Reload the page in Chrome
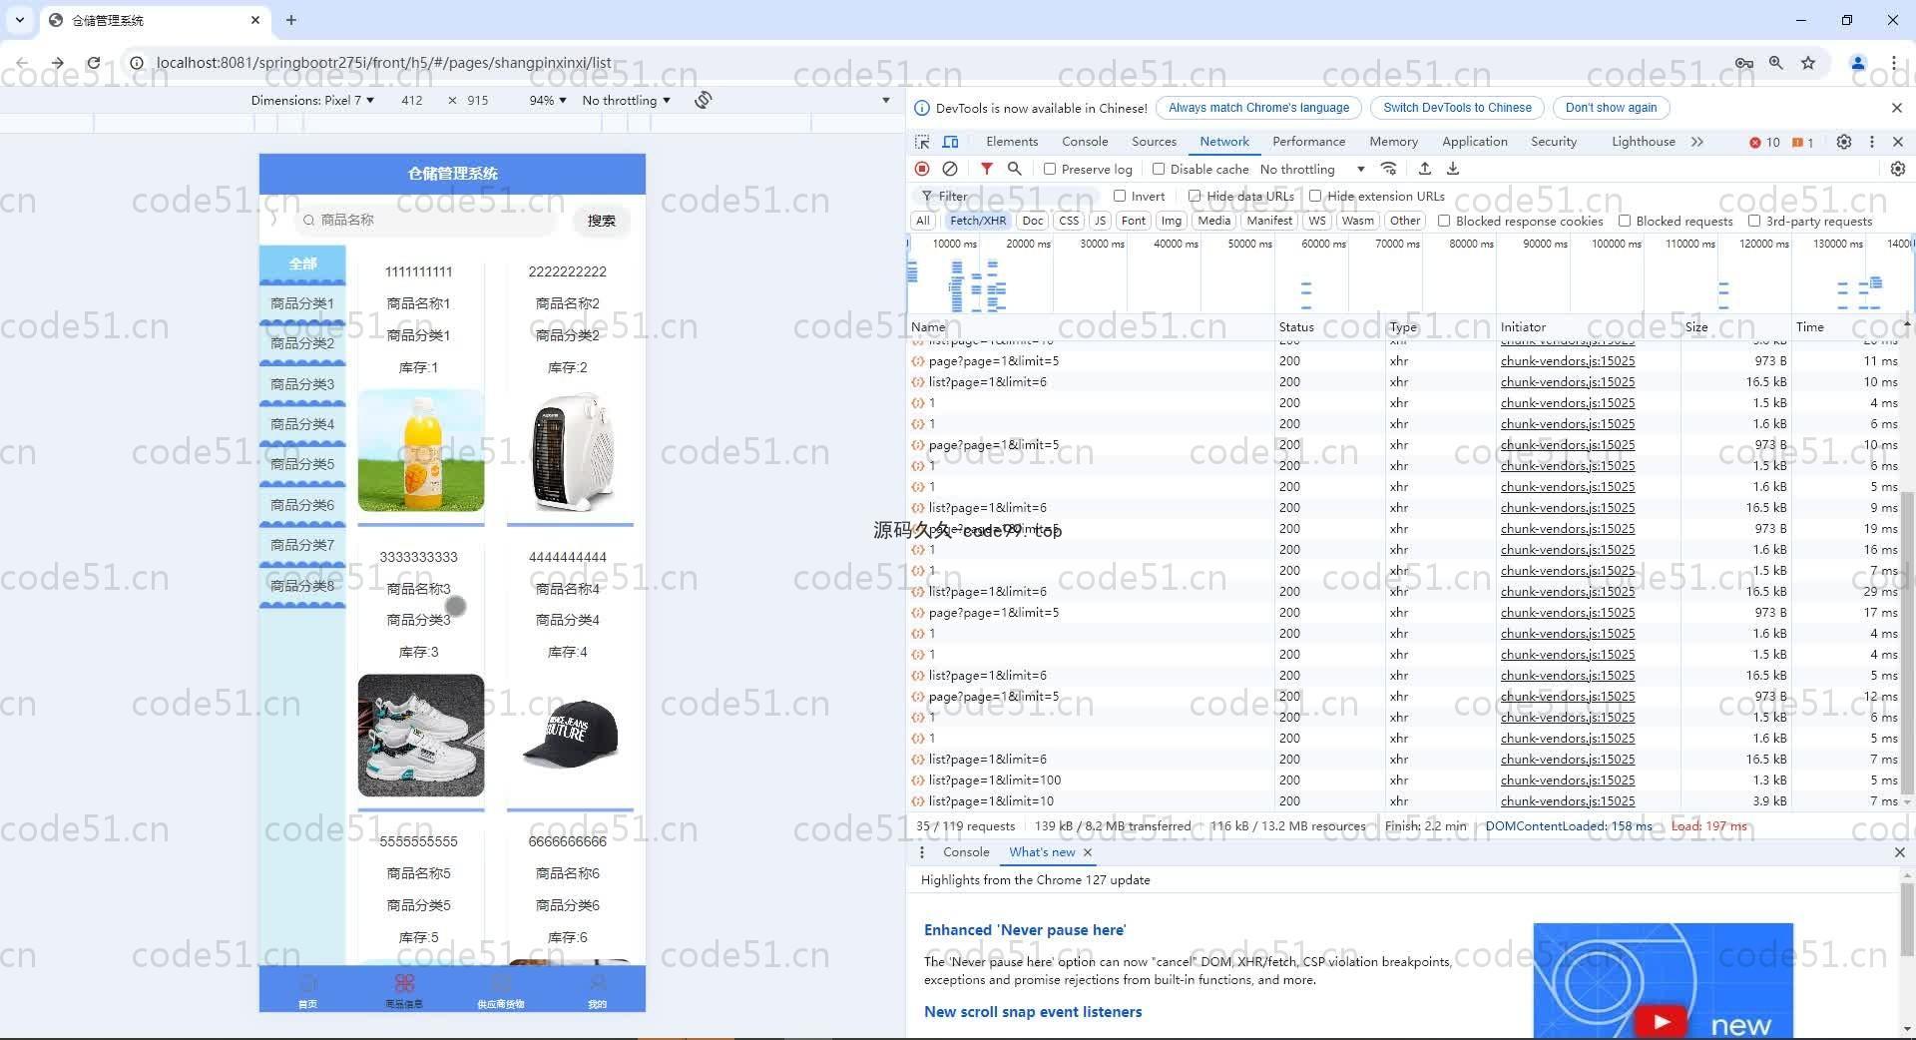1916x1040 pixels. click(93, 62)
